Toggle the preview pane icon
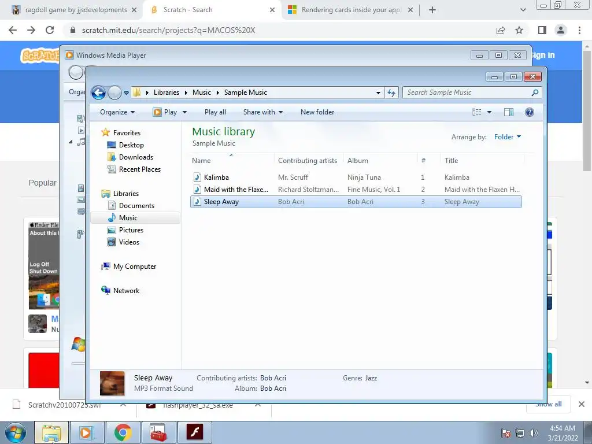Viewport: 592px width, 444px height. [509, 112]
